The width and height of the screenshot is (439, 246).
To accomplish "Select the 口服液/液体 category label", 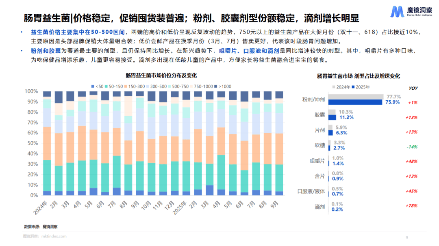I will coord(311,192).
